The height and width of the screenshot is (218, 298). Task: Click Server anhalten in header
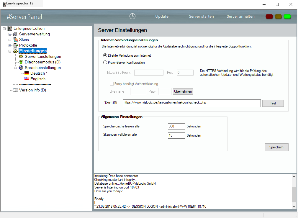pyautogui.click(x=240, y=16)
